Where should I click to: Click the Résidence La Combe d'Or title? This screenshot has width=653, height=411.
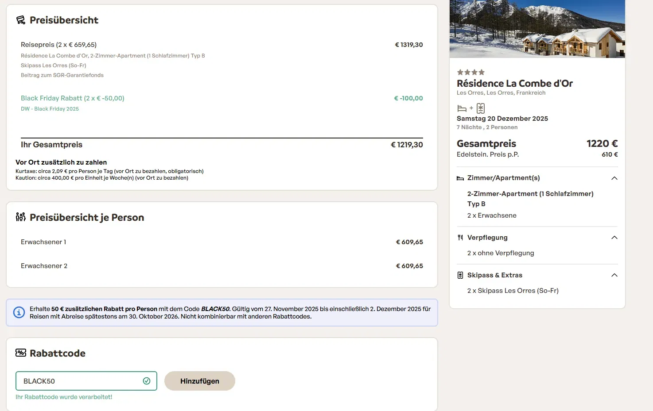pos(514,83)
